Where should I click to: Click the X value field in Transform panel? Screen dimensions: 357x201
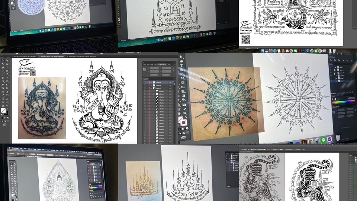click(x=154, y=68)
